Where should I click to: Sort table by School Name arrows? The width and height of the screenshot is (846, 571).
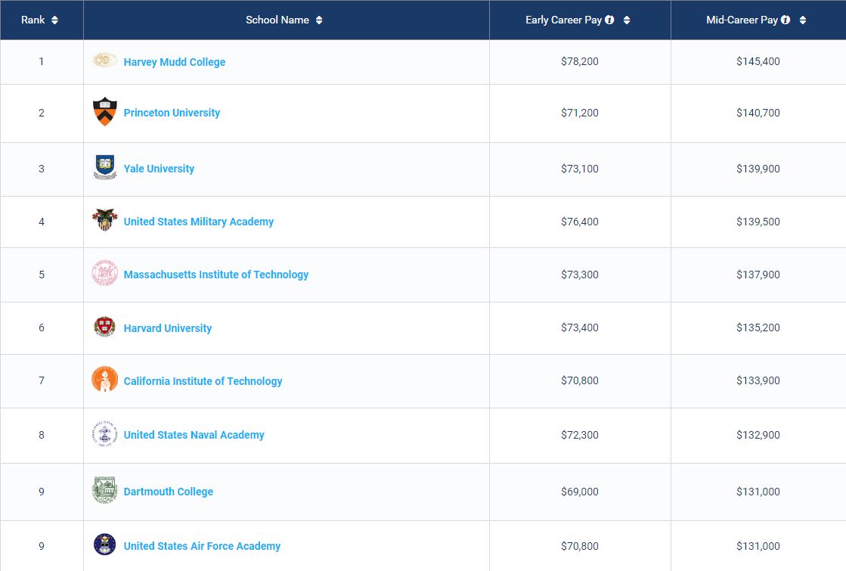tap(319, 20)
